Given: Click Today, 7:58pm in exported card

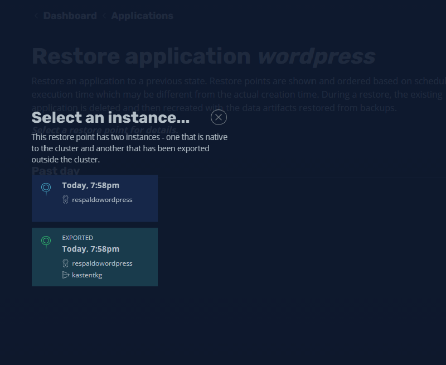Looking at the screenshot, I should pyautogui.click(x=91, y=249).
